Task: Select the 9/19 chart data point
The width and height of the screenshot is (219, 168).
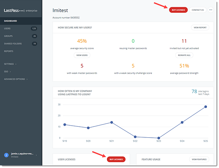Action: coord(65,125)
